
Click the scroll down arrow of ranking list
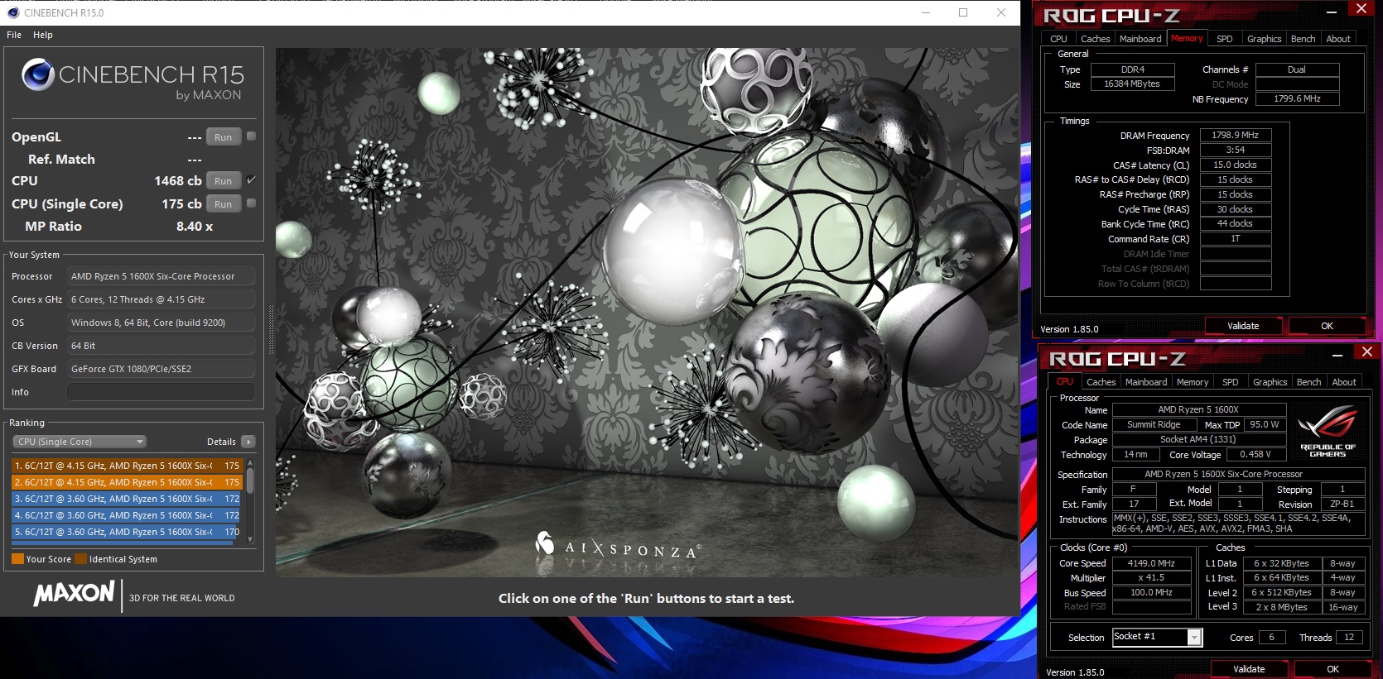250,539
